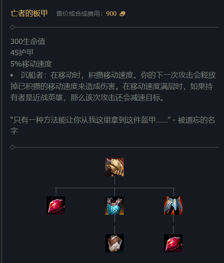Click the 900 price value
This screenshot has width=224, height=263.
click(111, 14)
